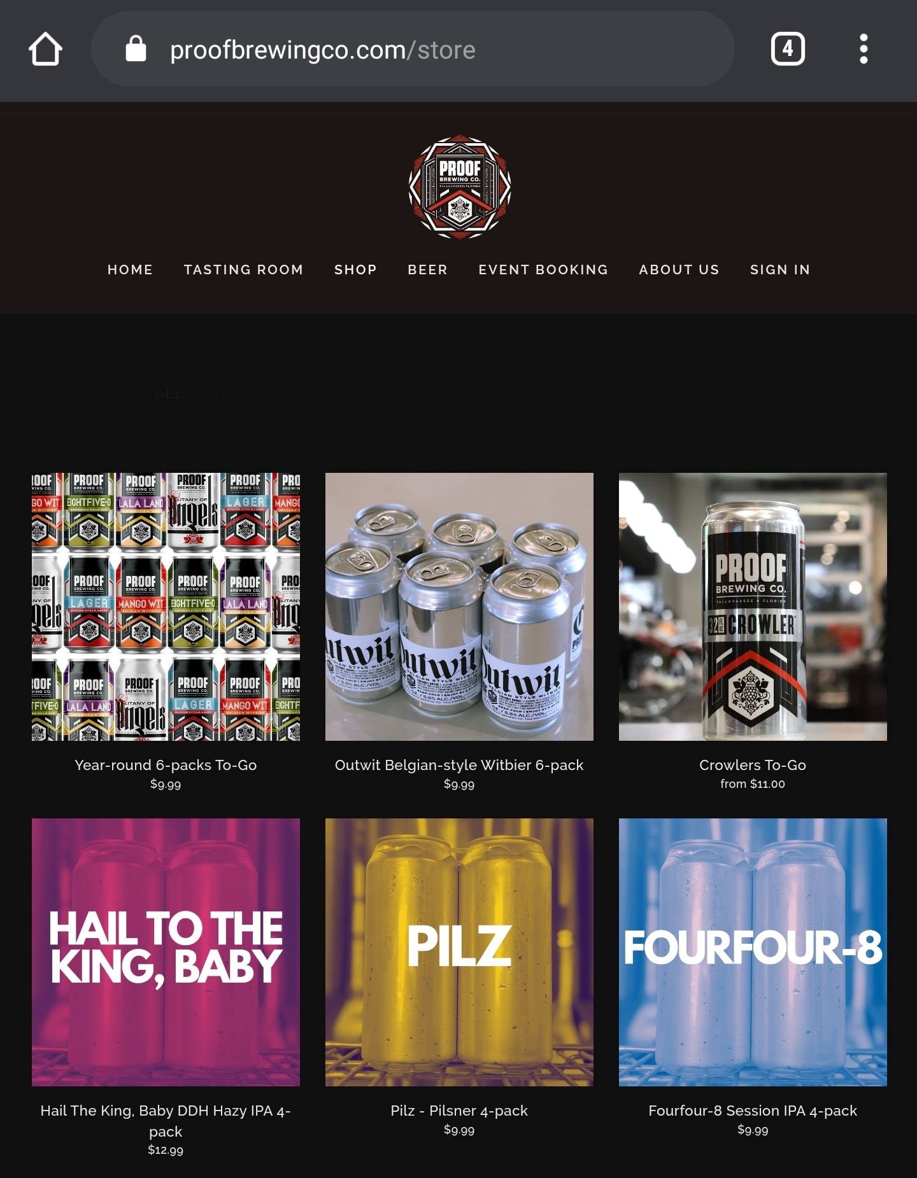This screenshot has width=917, height=1178.
Task: Click the SIGN IN link
Action: click(x=780, y=269)
